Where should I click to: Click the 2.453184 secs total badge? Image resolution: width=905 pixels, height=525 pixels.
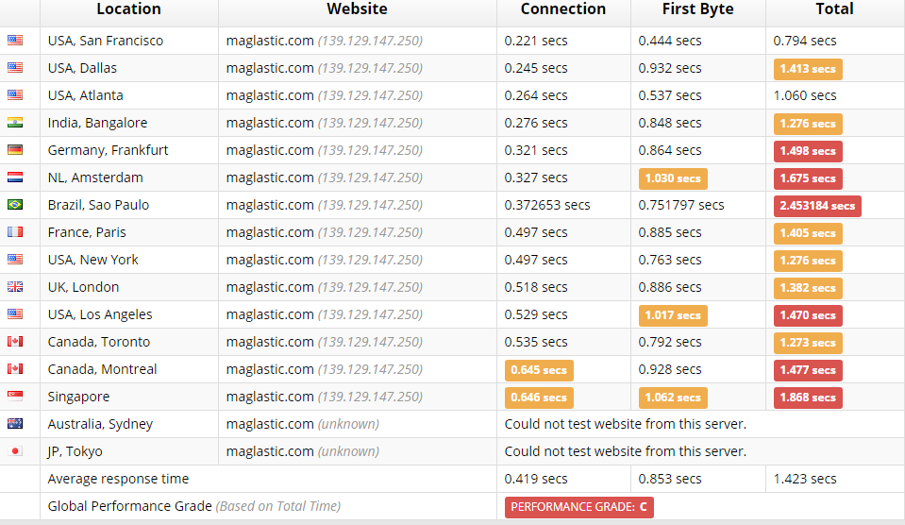click(x=817, y=206)
